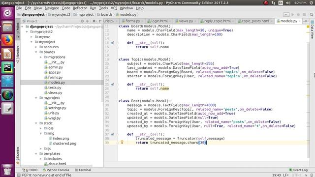Open the run configuration dropdown

[x=286, y=14]
